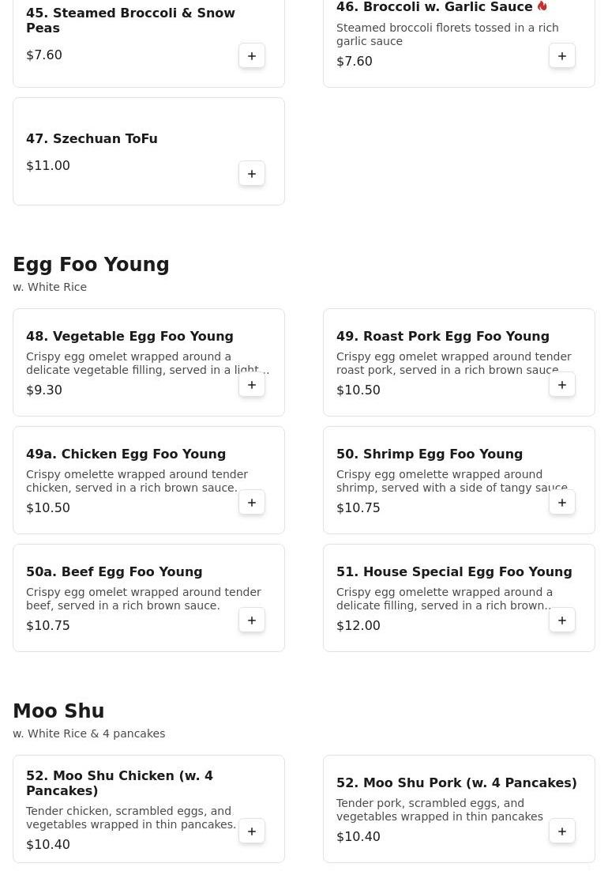Add Roast Pork Egg Foo Young

562,385
